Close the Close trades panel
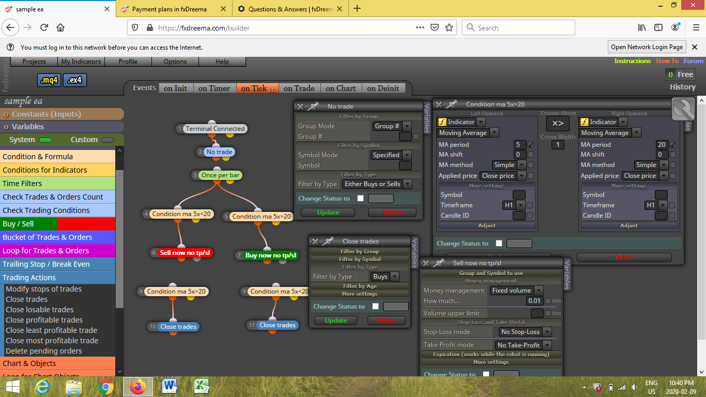Viewport: 706px width, 397px height. [x=315, y=241]
